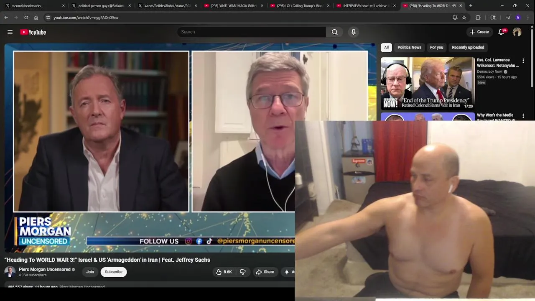Screen dimensions: 535x301
Task: Click the 'Democracy Now!' channel name
Action: coord(489,71)
